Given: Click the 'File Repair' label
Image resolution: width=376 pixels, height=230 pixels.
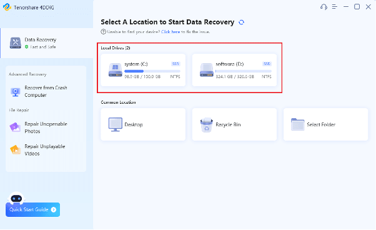Looking at the screenshot, I should pos(19,111).
